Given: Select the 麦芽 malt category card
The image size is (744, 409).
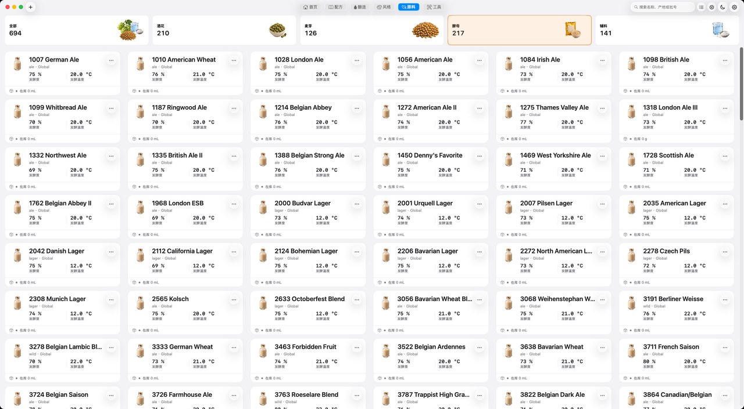Looking at the screenshot, I should pos(372,30).
